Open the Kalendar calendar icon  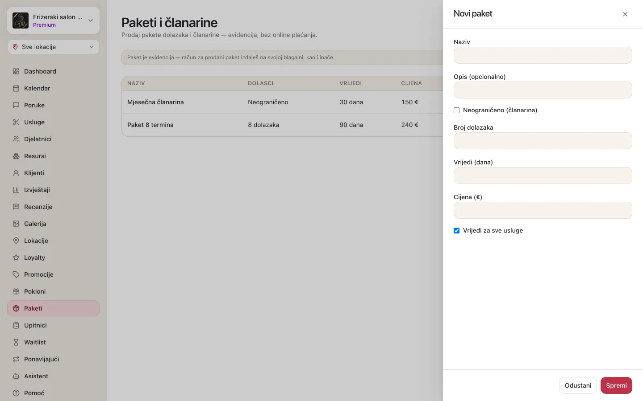[16, 88]
